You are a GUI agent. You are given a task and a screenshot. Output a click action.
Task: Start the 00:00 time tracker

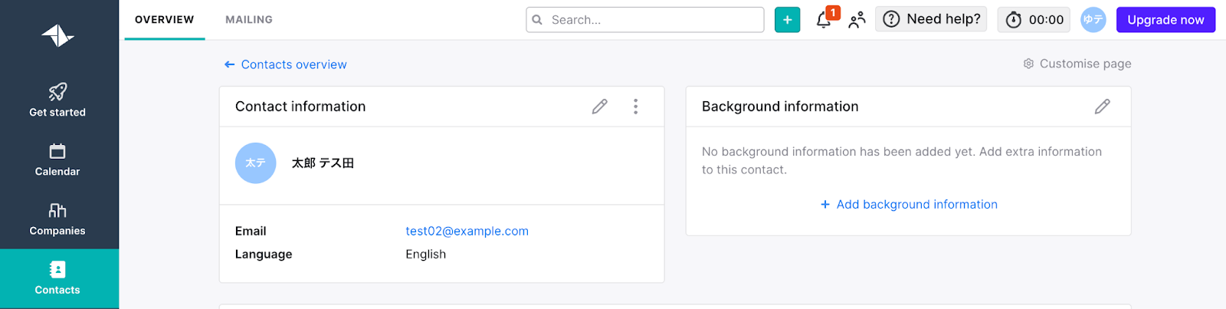1036,20
